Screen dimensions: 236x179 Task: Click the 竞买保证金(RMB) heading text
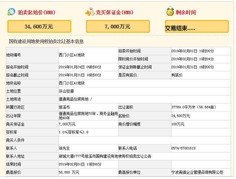[x=114, y=13]
